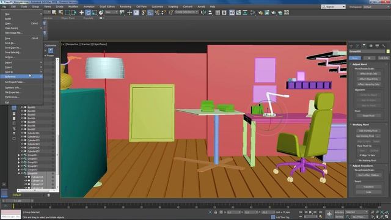
Task: Hide Group001 with its eye icon
Action: pos(22,155)
